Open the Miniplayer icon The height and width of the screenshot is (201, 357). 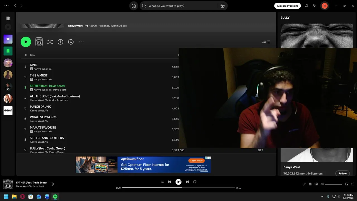[x=347, y=184]
